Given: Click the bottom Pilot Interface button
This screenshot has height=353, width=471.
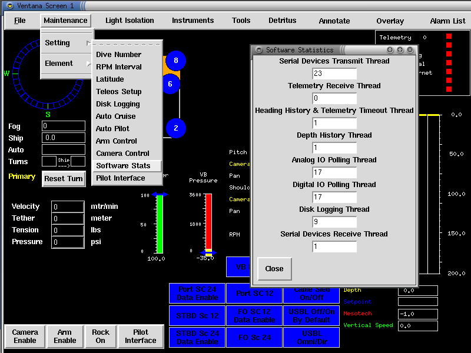Looking at the screenshot, I should tap(141, 337).
